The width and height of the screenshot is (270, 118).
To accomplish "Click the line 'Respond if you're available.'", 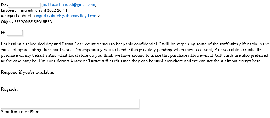I will (x=27, y=72).
